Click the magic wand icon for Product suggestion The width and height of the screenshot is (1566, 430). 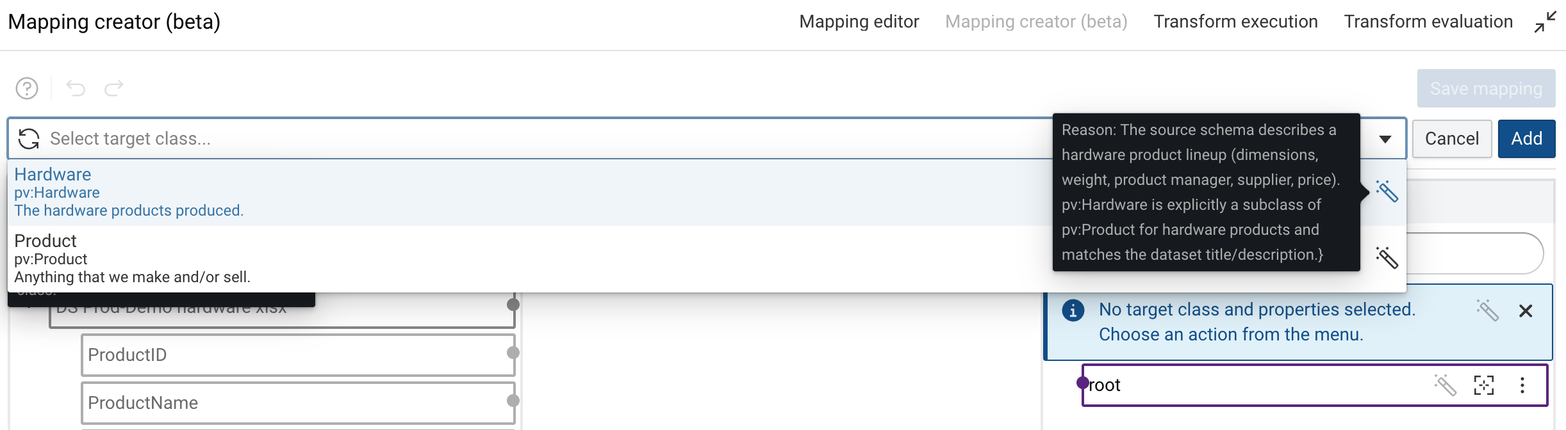coord(1387,258)
